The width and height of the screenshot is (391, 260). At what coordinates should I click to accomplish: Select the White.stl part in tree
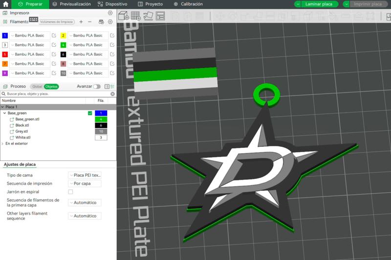23,138
